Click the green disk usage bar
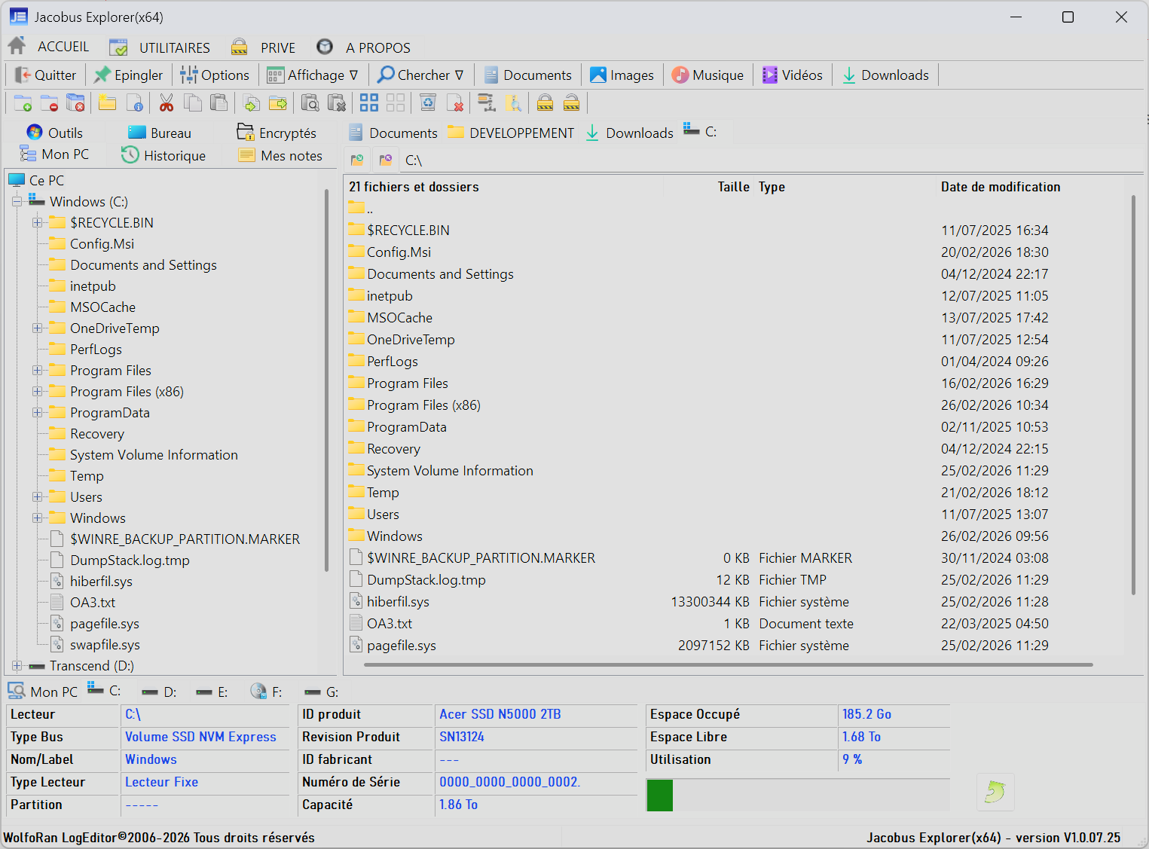 660,796
